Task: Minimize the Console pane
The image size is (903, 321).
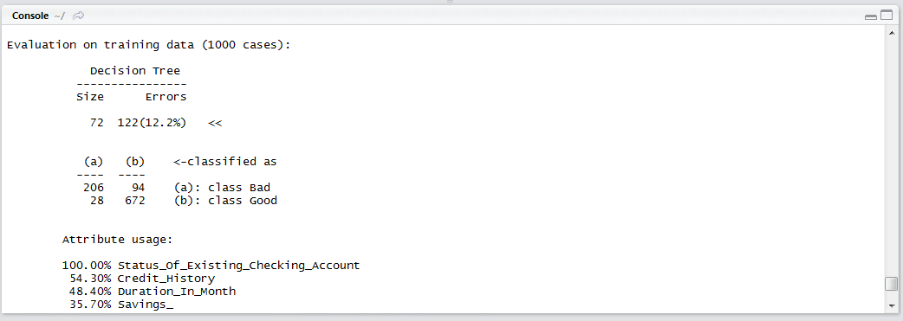Action: 871,16
